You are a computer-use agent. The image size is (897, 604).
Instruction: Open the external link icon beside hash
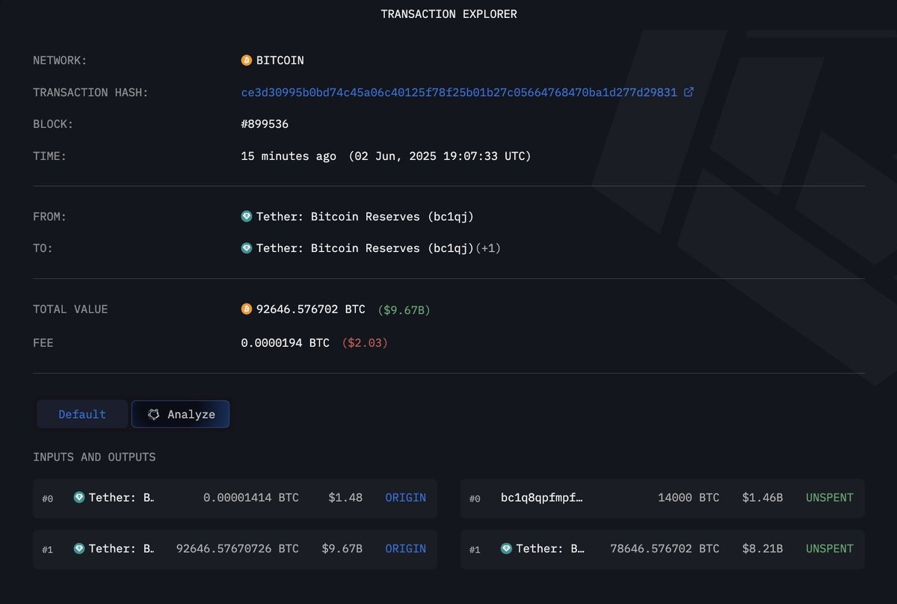(x=688, y=92)
